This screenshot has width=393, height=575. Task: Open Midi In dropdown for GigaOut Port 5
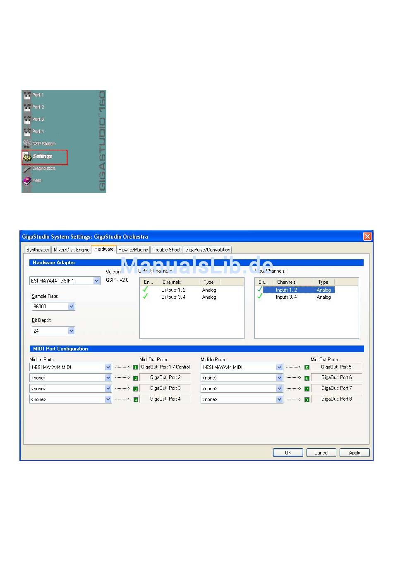(279, 367)
